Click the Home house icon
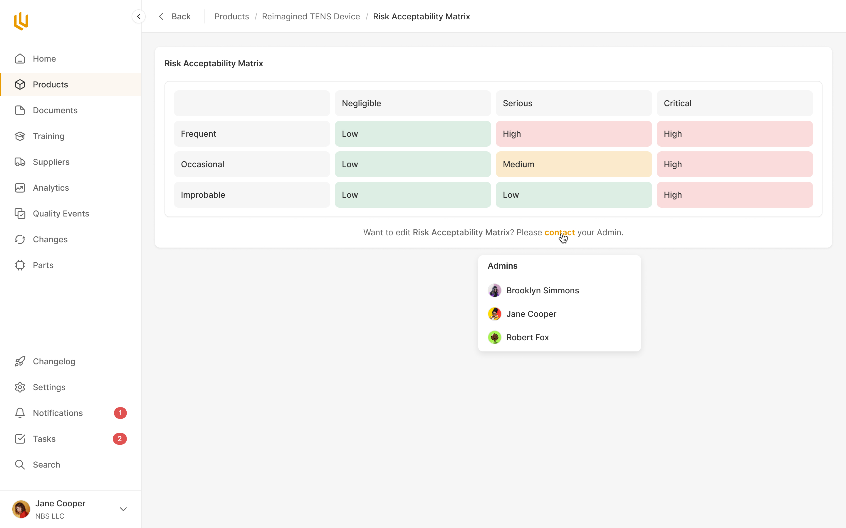Image resolution: width=846 pixels, height=528 pixels. (20, 59)
